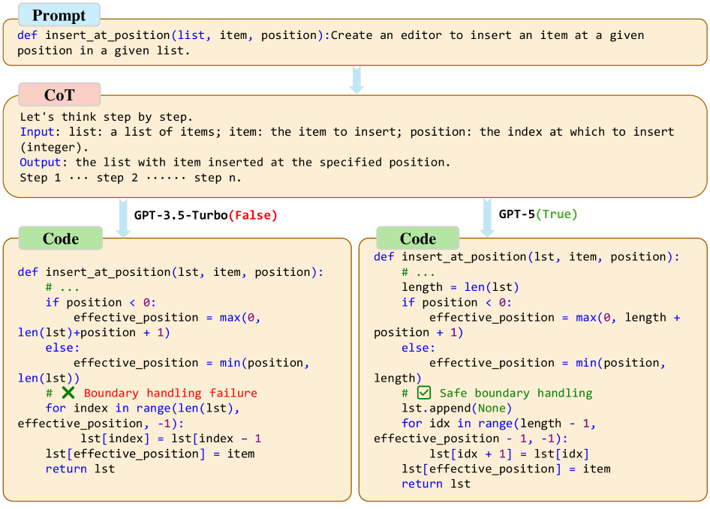Click the green checkmark box icon
Viewport: 710px width, 509px height.
click(424, 393)
